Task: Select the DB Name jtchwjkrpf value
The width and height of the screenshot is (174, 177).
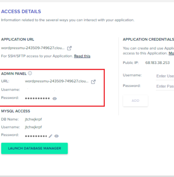Action: point(34,119)
